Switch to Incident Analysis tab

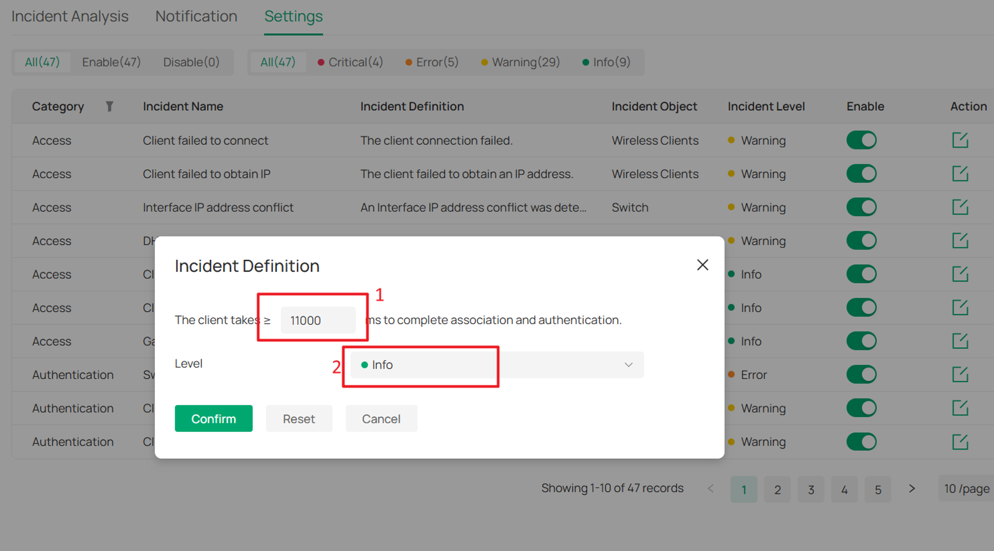[x=70, y=16]
